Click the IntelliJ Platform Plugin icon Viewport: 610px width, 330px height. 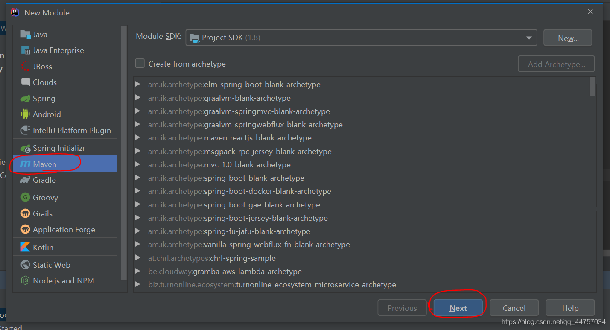(26, 131)
